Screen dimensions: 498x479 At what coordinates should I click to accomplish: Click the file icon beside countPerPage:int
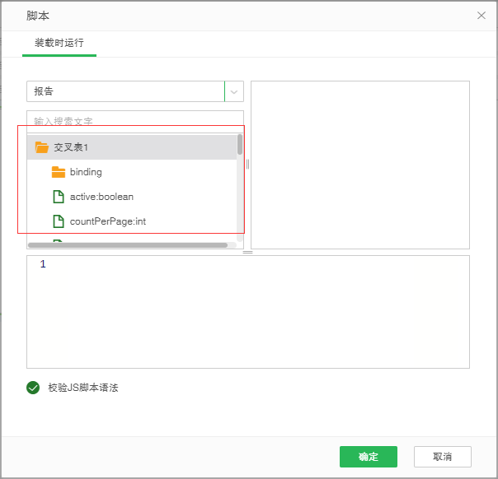pos(59,221)
